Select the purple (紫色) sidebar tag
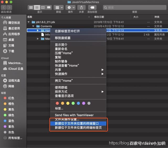168x148 pixels. [9, 126]
